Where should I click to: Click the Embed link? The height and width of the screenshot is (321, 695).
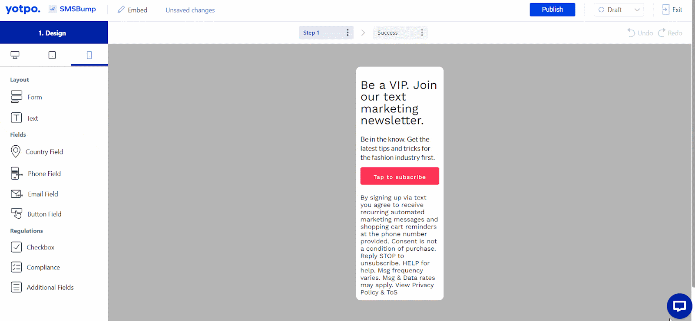132,10
